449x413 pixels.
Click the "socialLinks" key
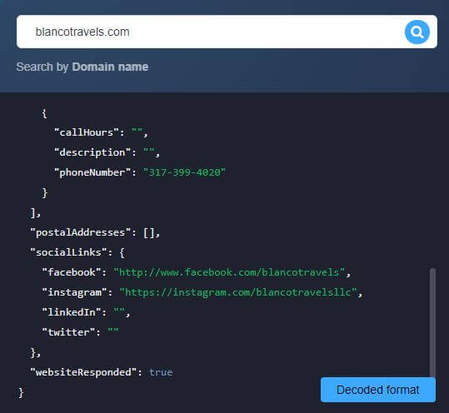pyautogui.click(x=68, y=252)
